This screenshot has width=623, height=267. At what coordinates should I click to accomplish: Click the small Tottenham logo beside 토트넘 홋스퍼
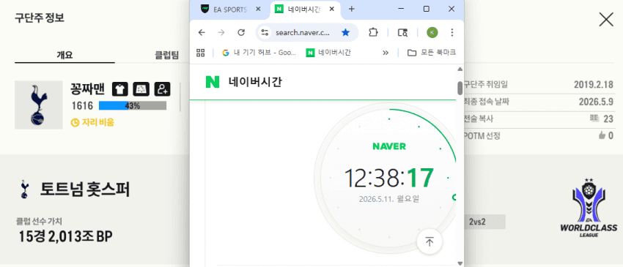pyautogui.click(x=25, y=189)
